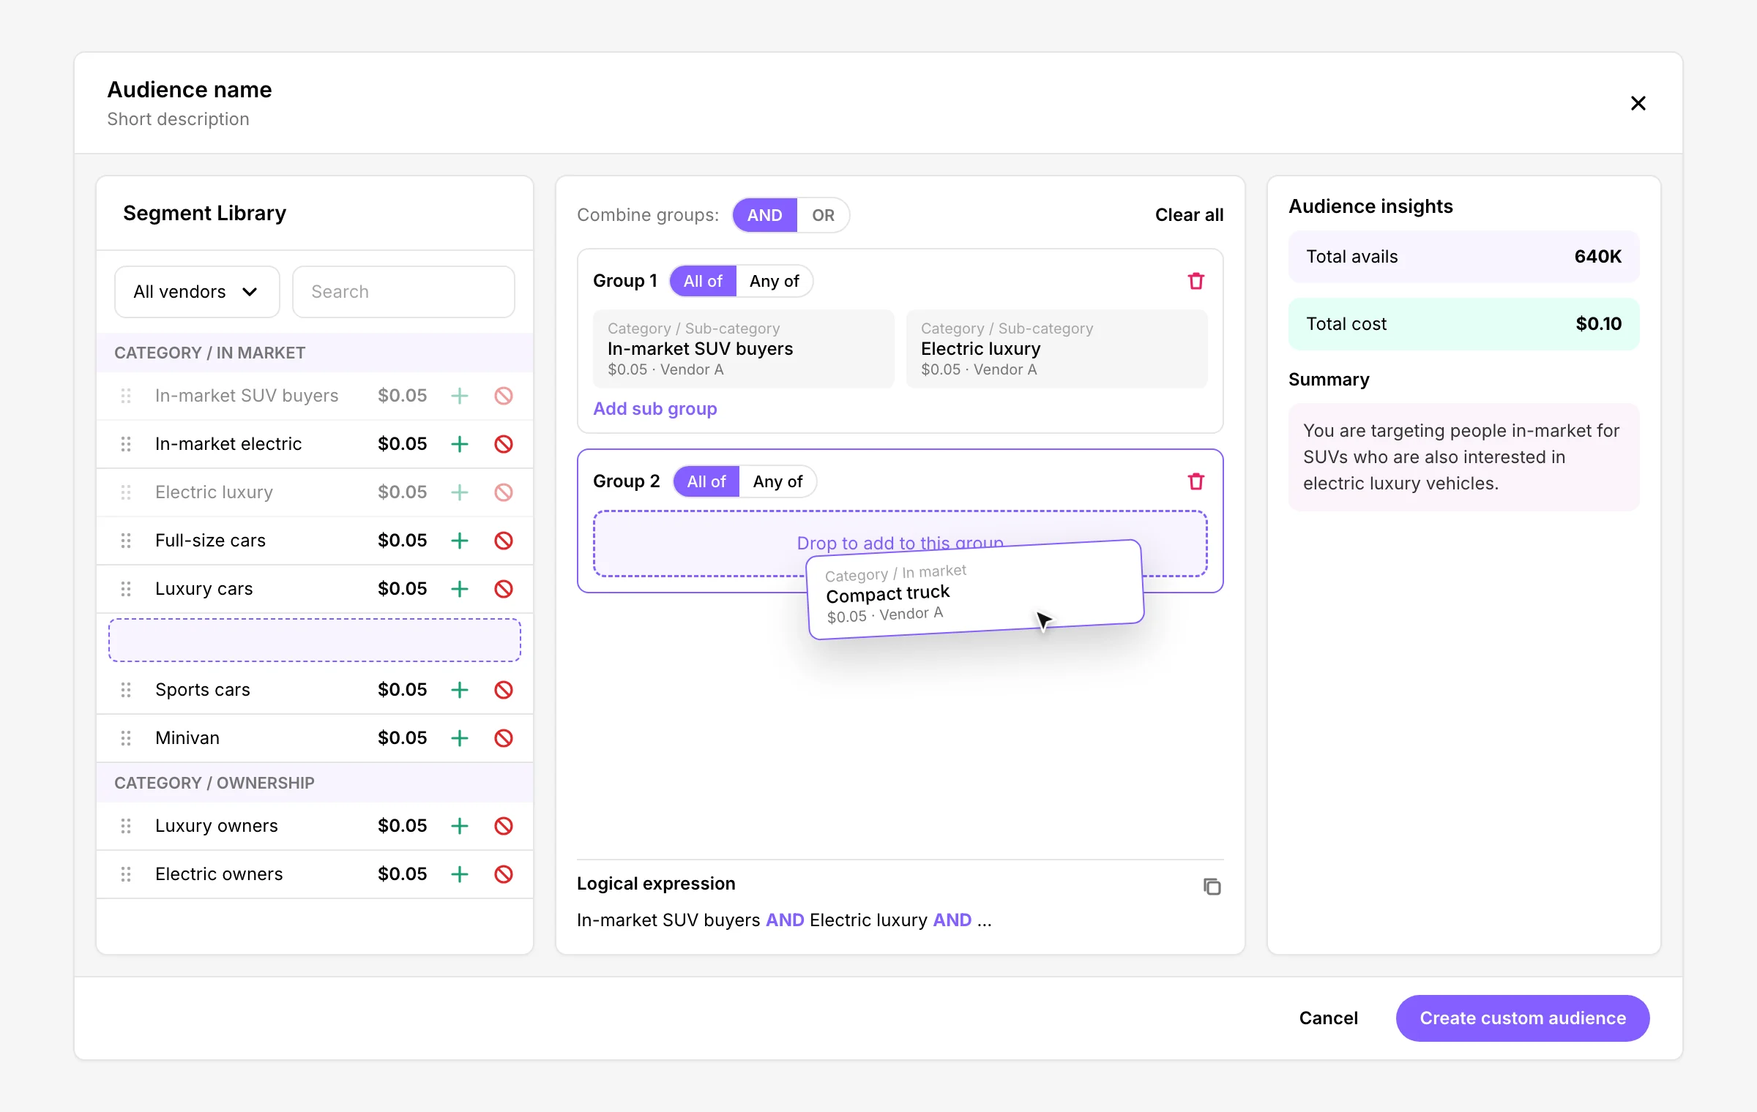Add Sports cars using the plus icon
Screen dimensions: 1757x1112
click(459, 690)
